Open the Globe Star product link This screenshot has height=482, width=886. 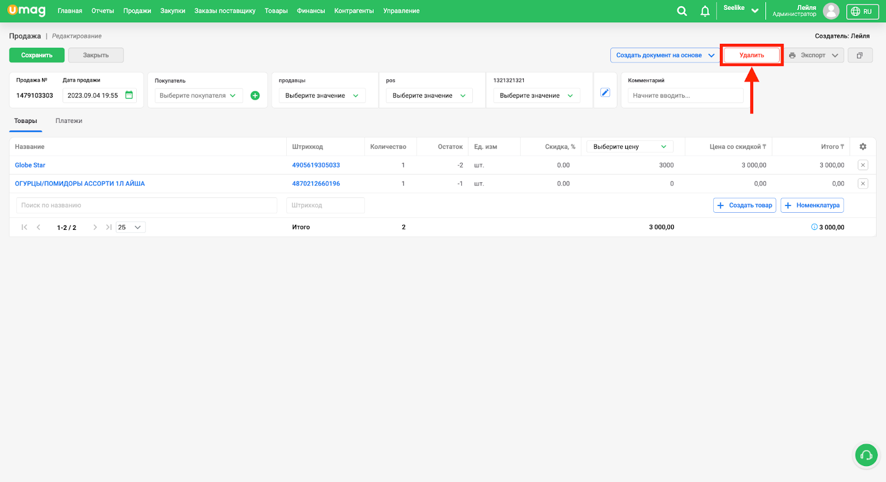pyautogui.click(x=30, y=165)
